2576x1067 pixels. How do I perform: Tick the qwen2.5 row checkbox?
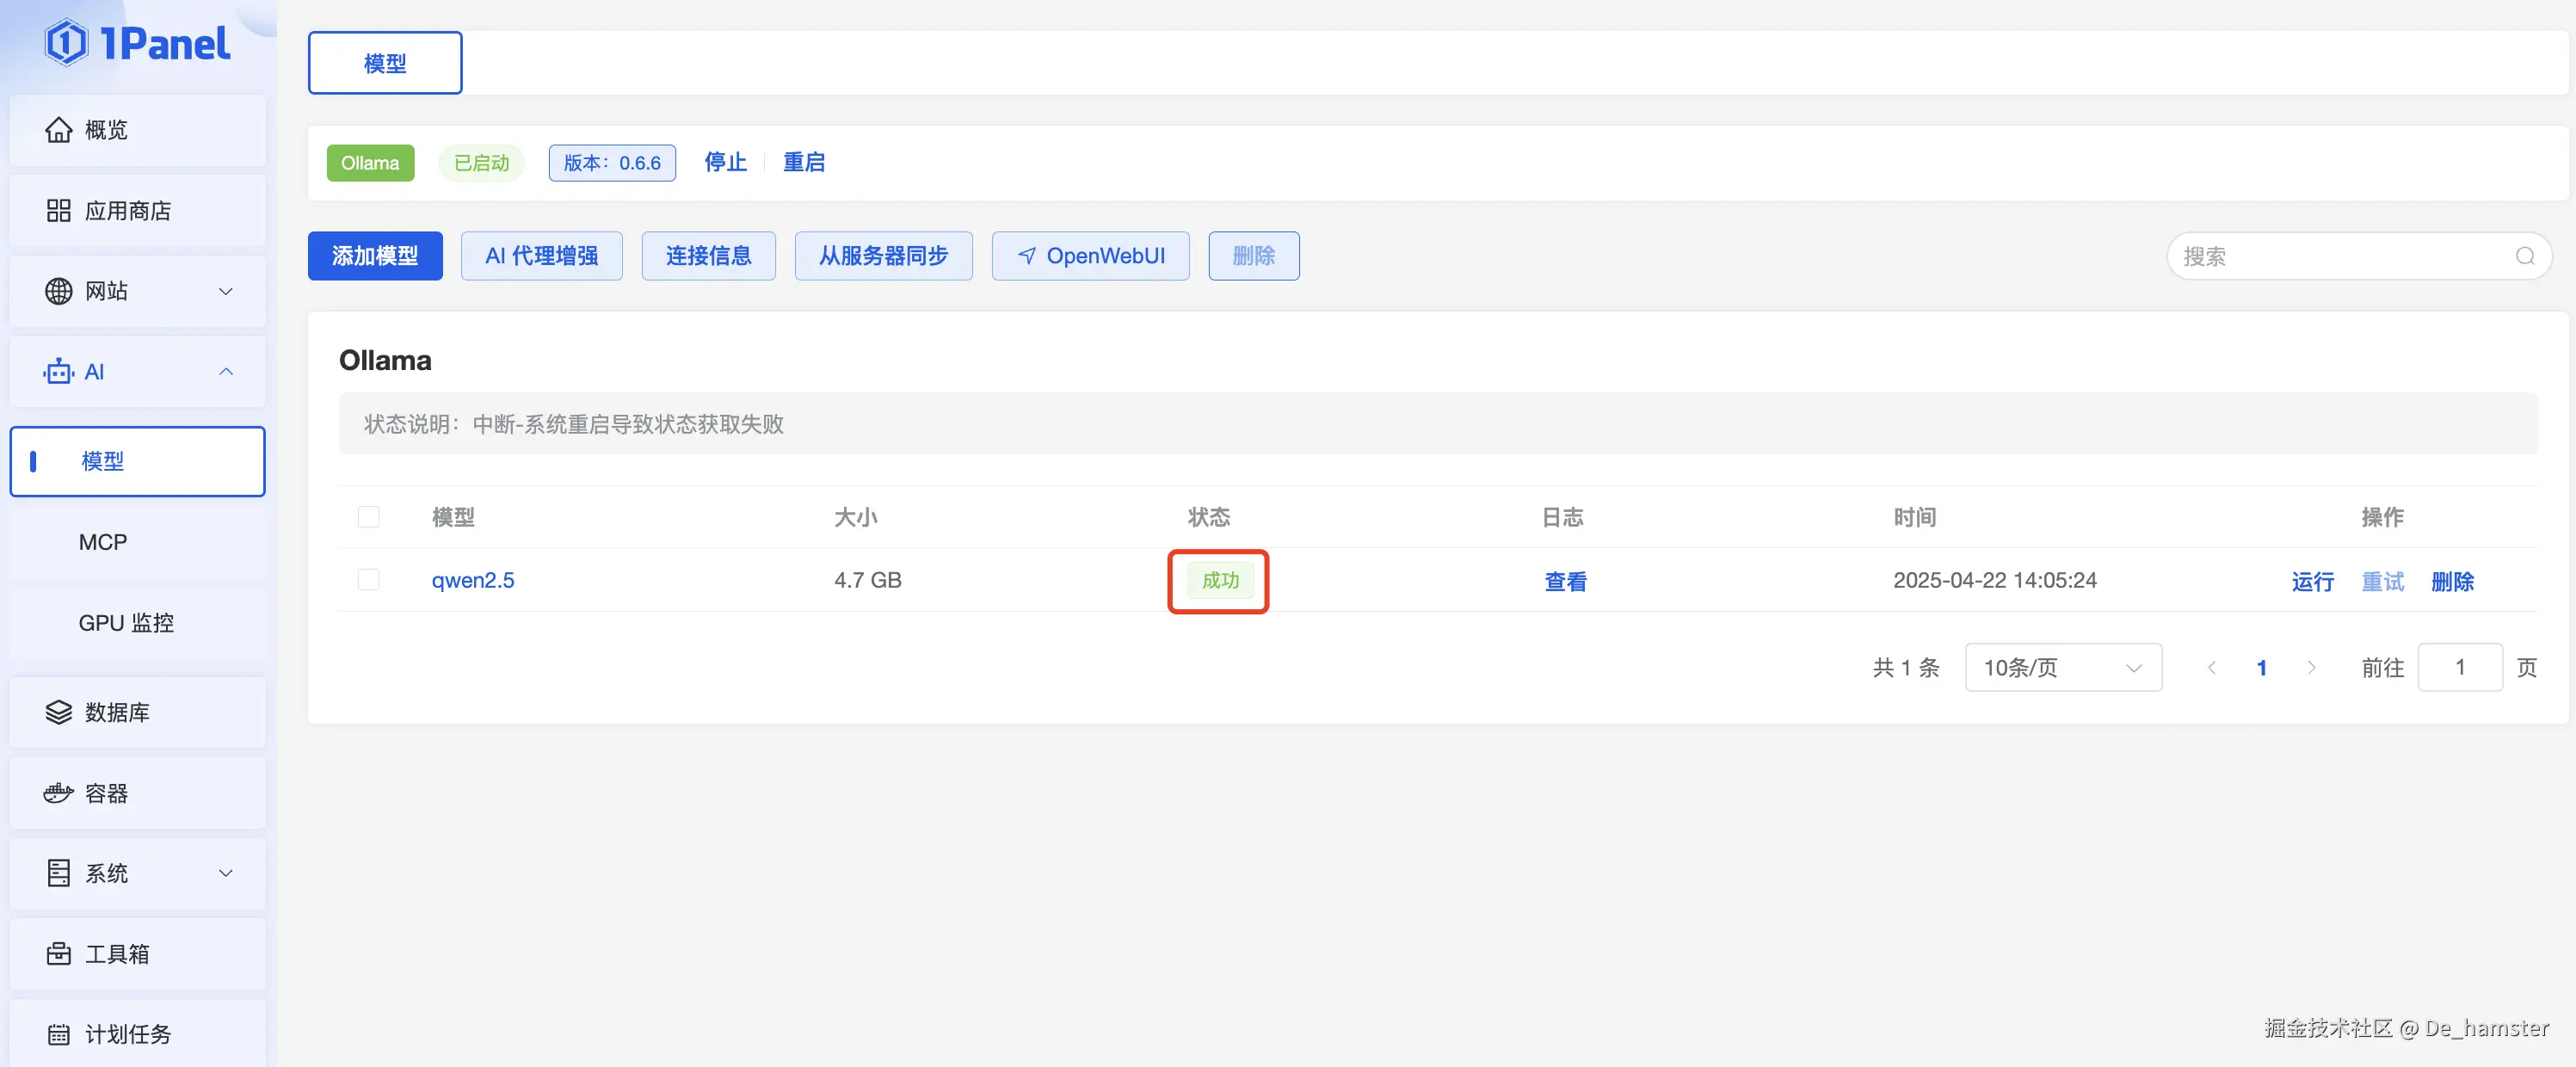pyautogui.click(x=368, y=580)
